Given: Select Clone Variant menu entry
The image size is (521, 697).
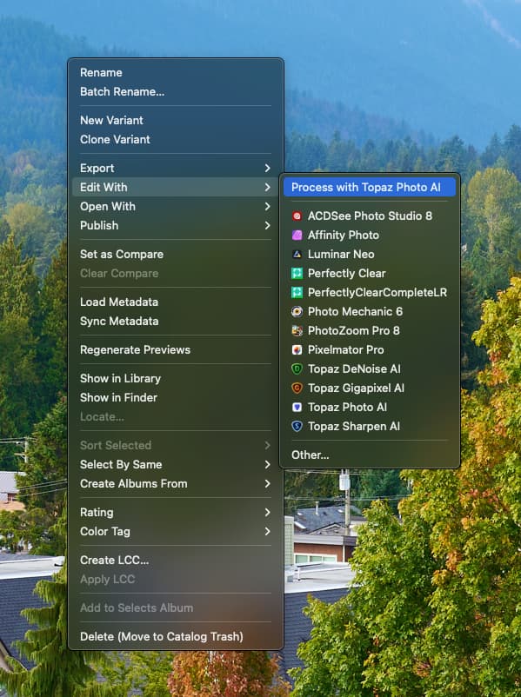Looking at the screenshot, I should click(176, 140).
